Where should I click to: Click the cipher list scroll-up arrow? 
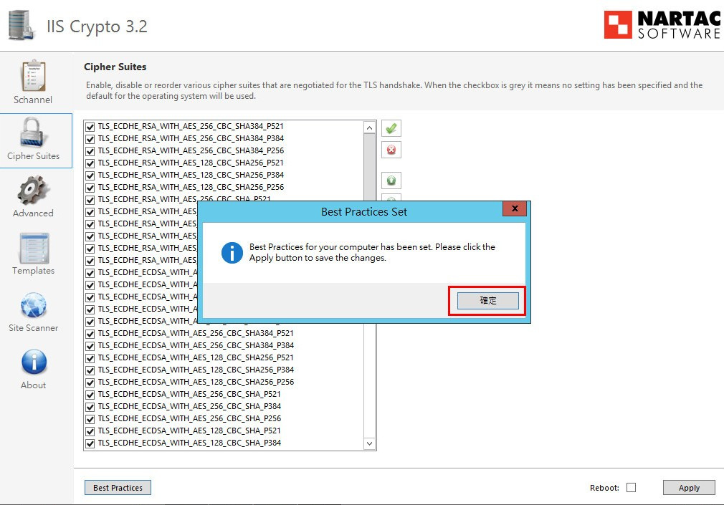point(369,128)
